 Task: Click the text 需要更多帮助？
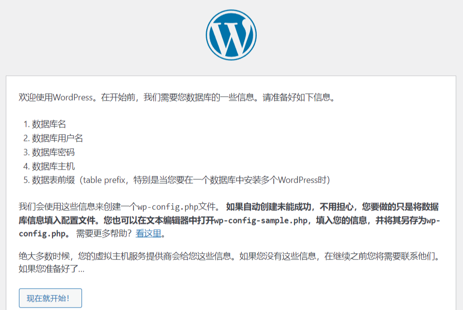click(104, 233)
